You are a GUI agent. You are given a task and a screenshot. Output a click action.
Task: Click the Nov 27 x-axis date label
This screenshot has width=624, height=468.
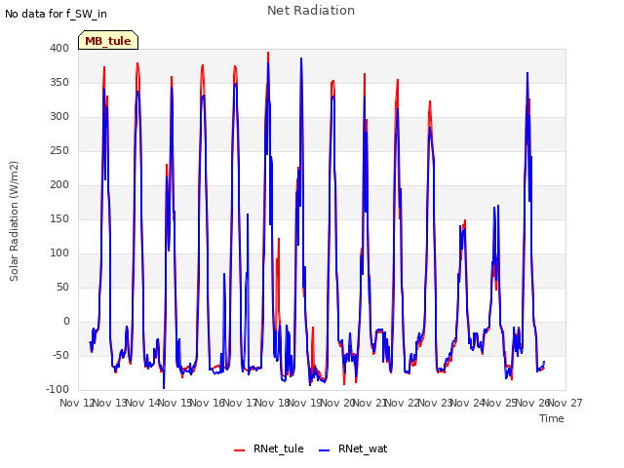click(565, 403)
